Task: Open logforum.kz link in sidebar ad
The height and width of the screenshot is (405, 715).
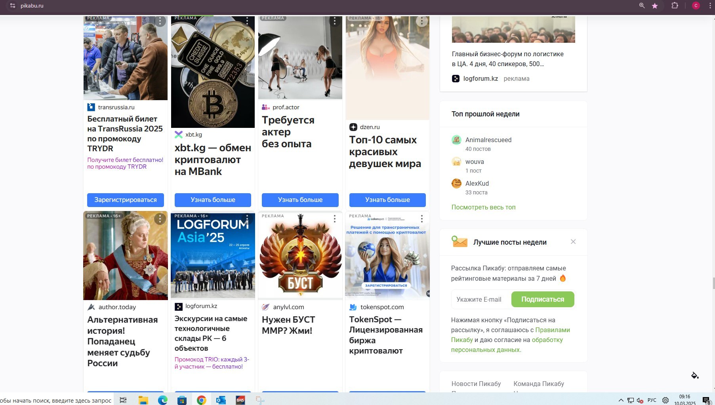Action: click(480, 78)
